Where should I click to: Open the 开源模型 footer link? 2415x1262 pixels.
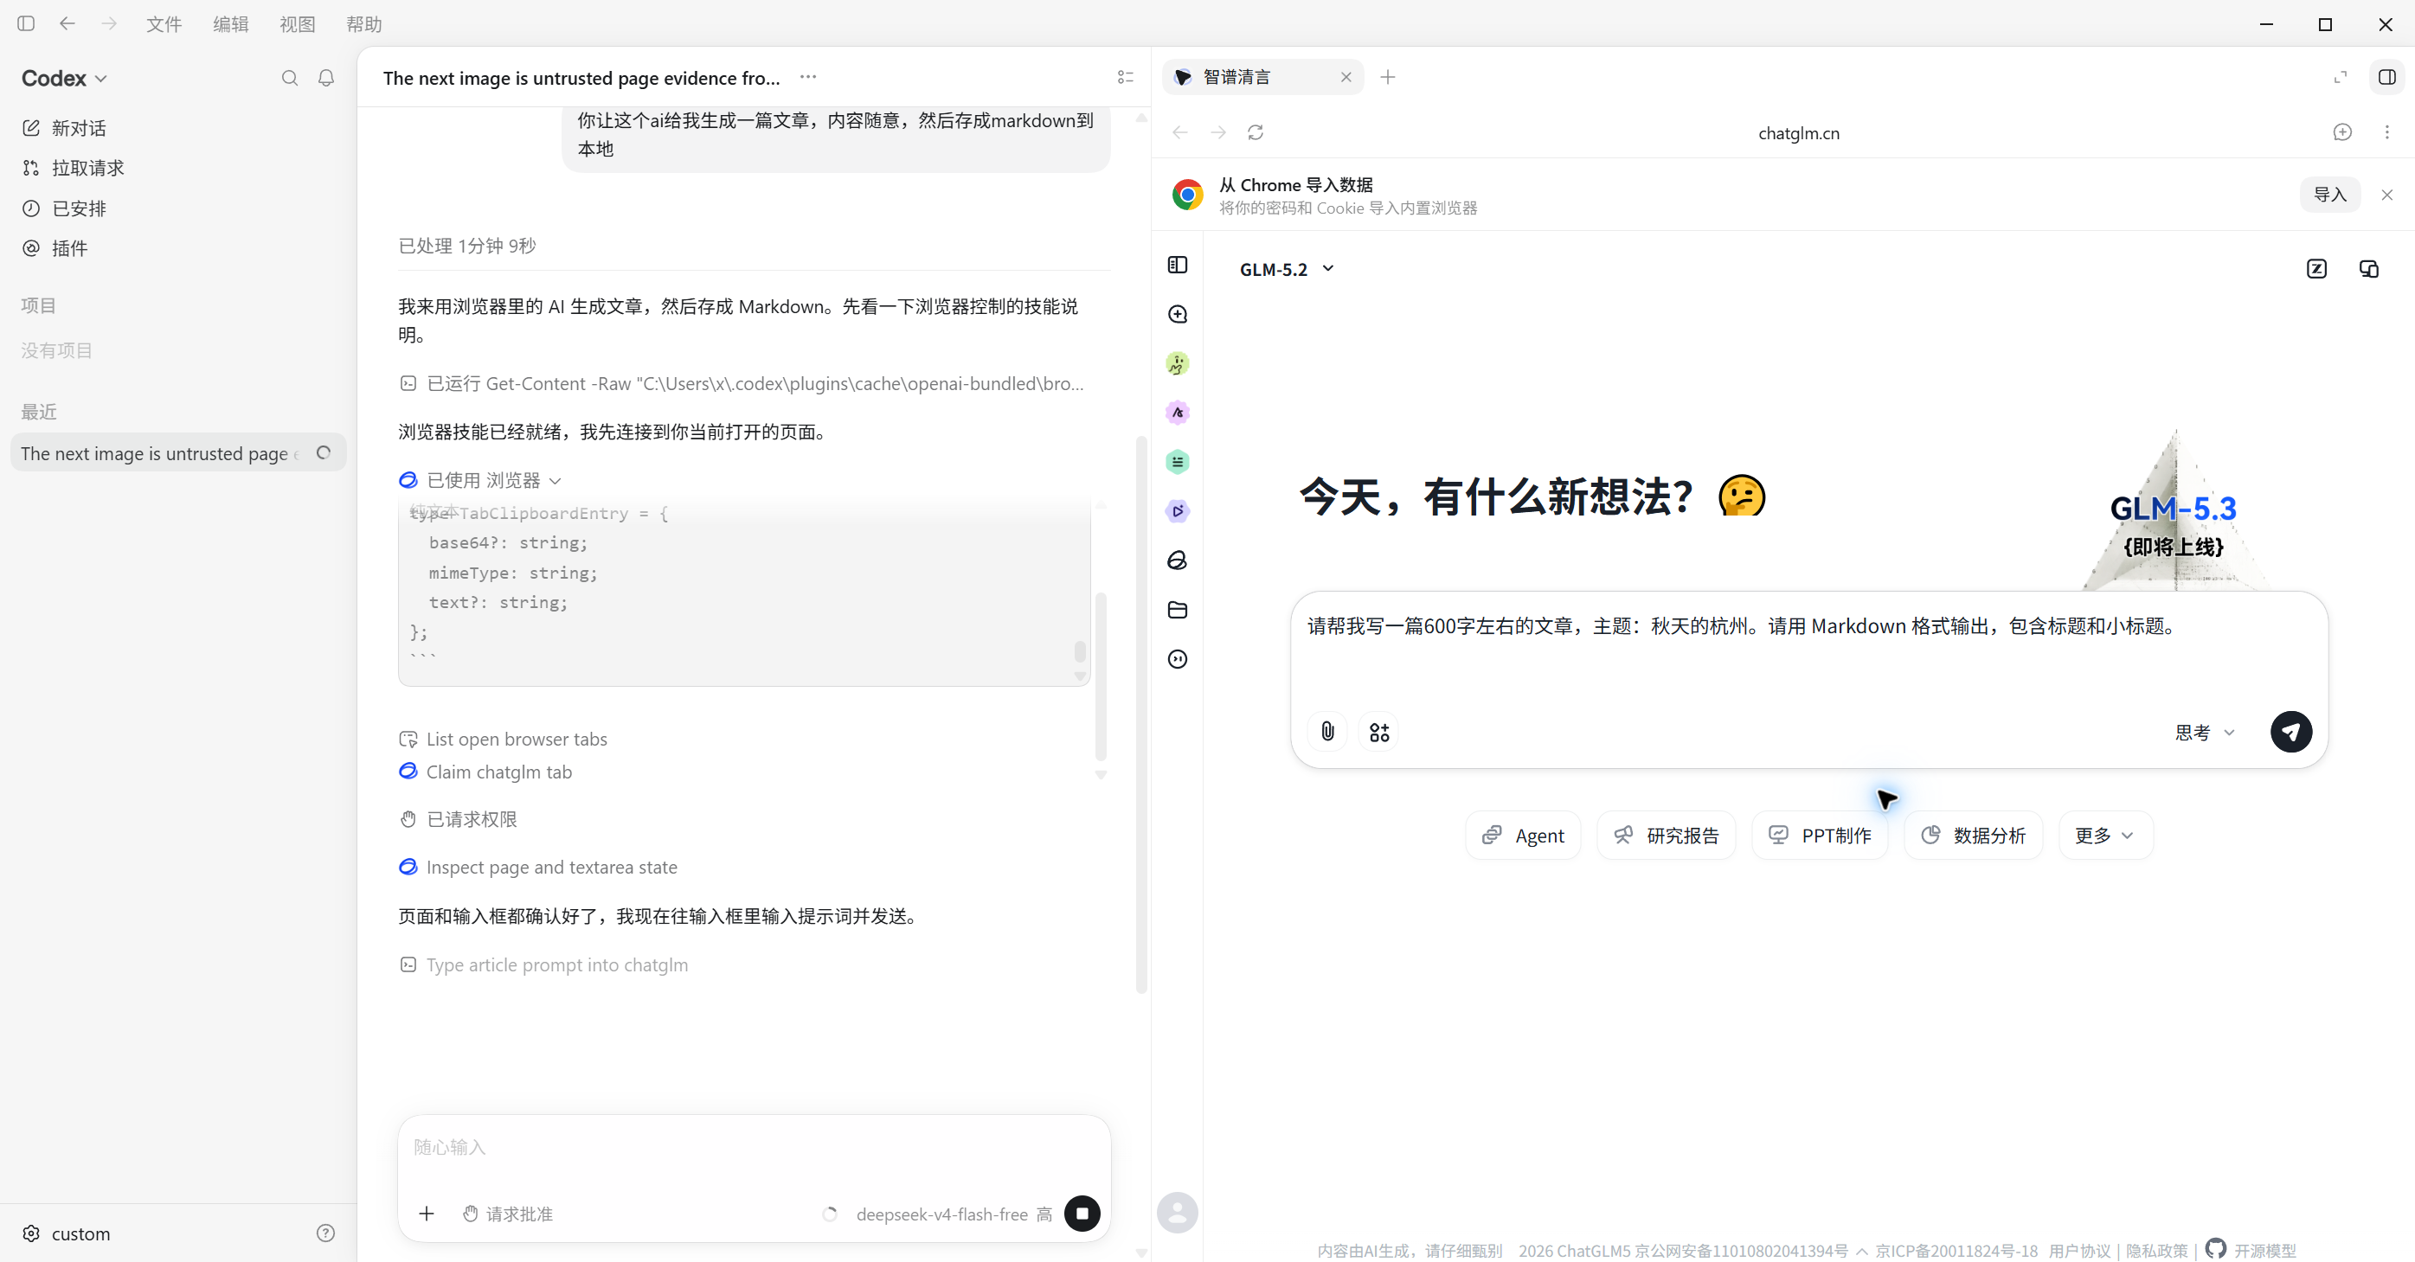pyautogui.click(x=2251, y=1250)
